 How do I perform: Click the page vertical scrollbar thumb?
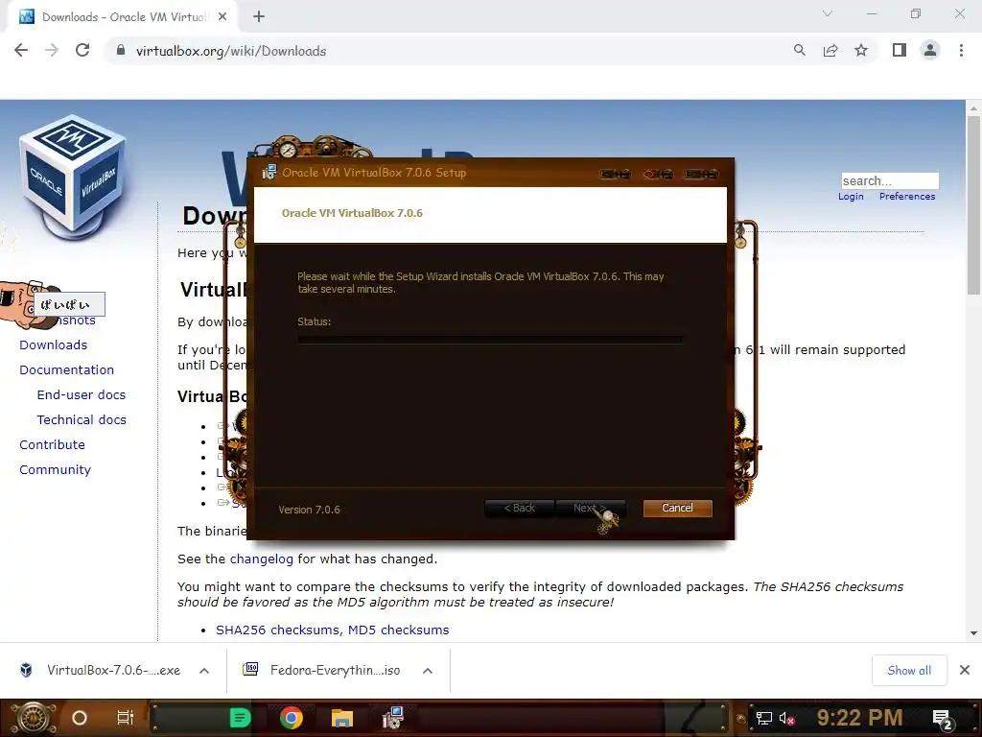(973, 205)
